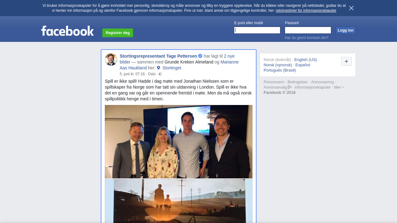The width and height of the screenshot is (397, 223).
Task: Open the Annonsering footer link
Action: tap(322, 82)
